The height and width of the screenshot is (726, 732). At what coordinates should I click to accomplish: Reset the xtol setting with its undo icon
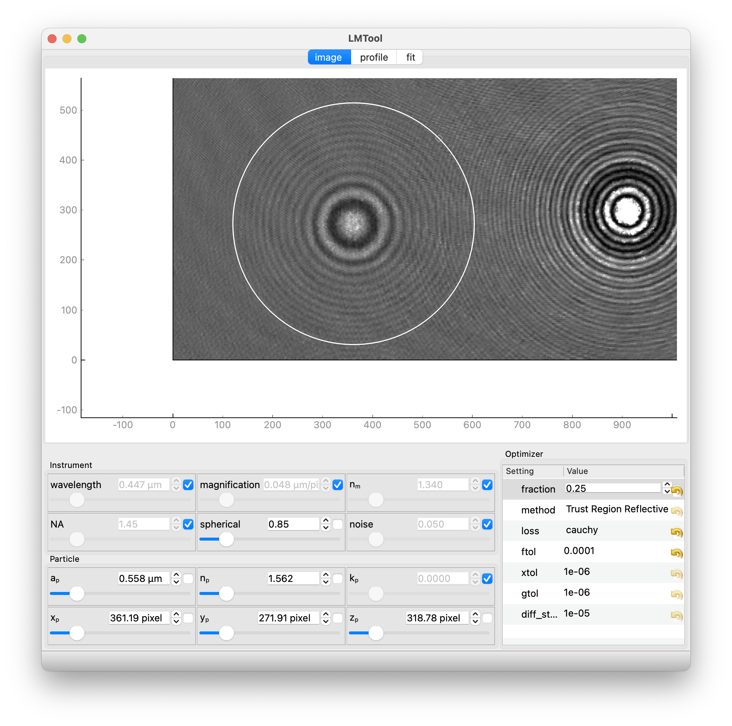coord(676,574)
